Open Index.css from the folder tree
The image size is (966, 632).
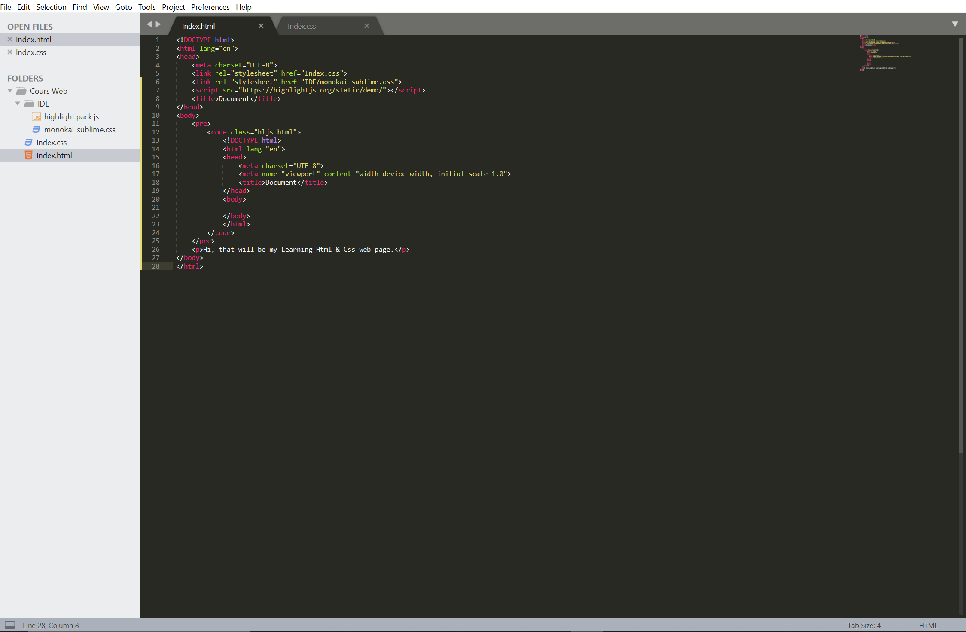[x=51, y=142]
